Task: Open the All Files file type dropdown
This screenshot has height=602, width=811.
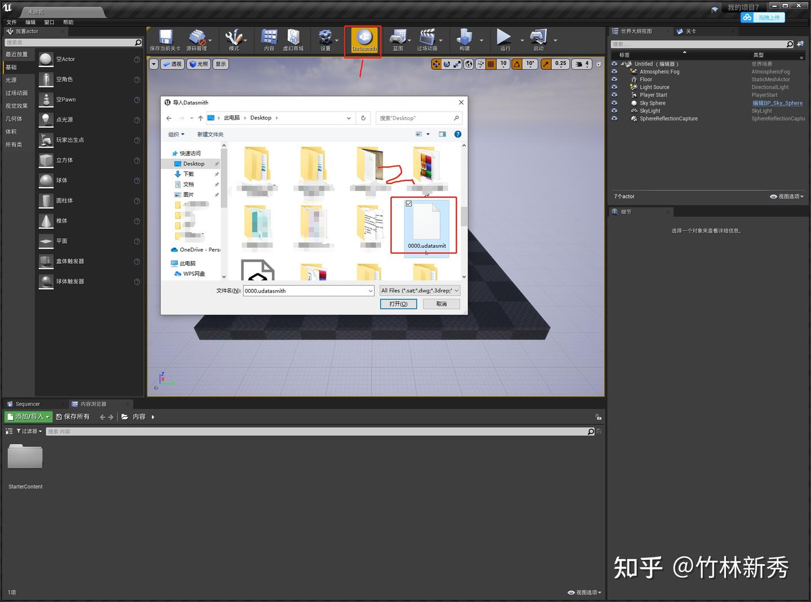Action: click(x=420, y=290)
